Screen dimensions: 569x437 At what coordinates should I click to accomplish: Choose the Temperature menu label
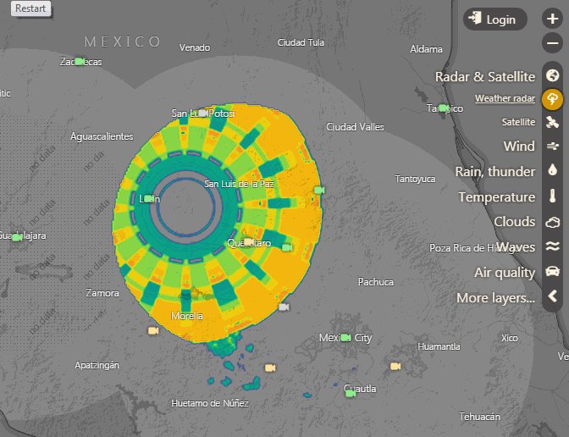pyautogui.click(x=496, y=196)
